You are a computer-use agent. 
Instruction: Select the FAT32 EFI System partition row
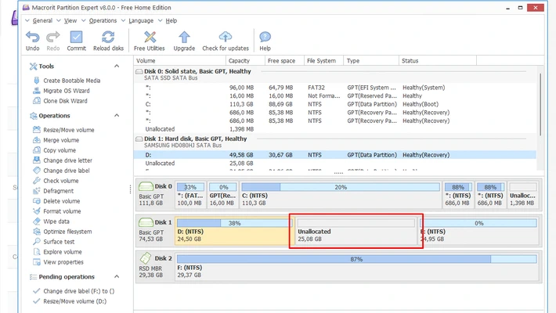(x=335, y=88)
